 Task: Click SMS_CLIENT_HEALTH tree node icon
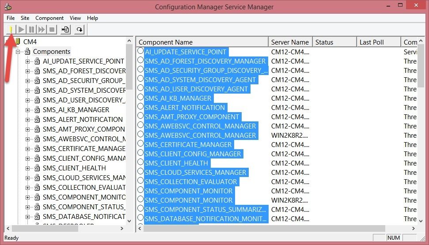pos(37,168)
